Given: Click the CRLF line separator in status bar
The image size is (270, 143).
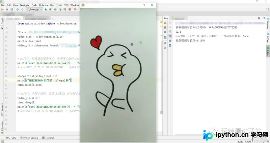Looking at the screenshot, I should [x=248, y=142].
